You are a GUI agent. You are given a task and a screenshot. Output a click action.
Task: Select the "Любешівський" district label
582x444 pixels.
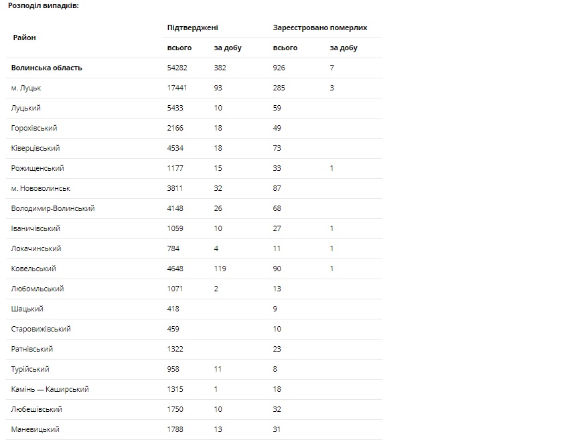pos(37,409)
